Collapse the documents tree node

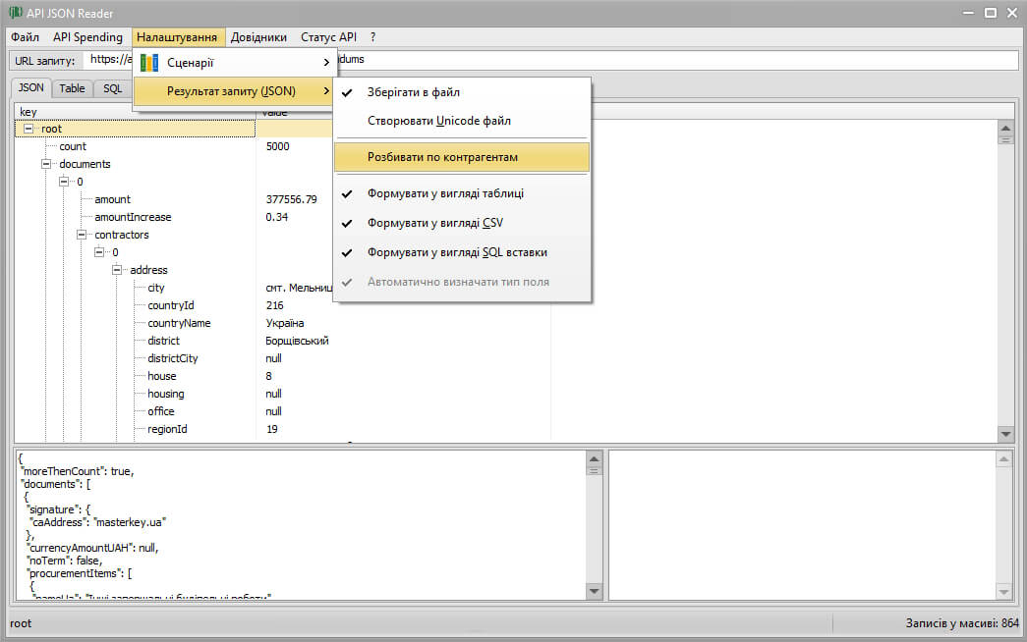46,164
